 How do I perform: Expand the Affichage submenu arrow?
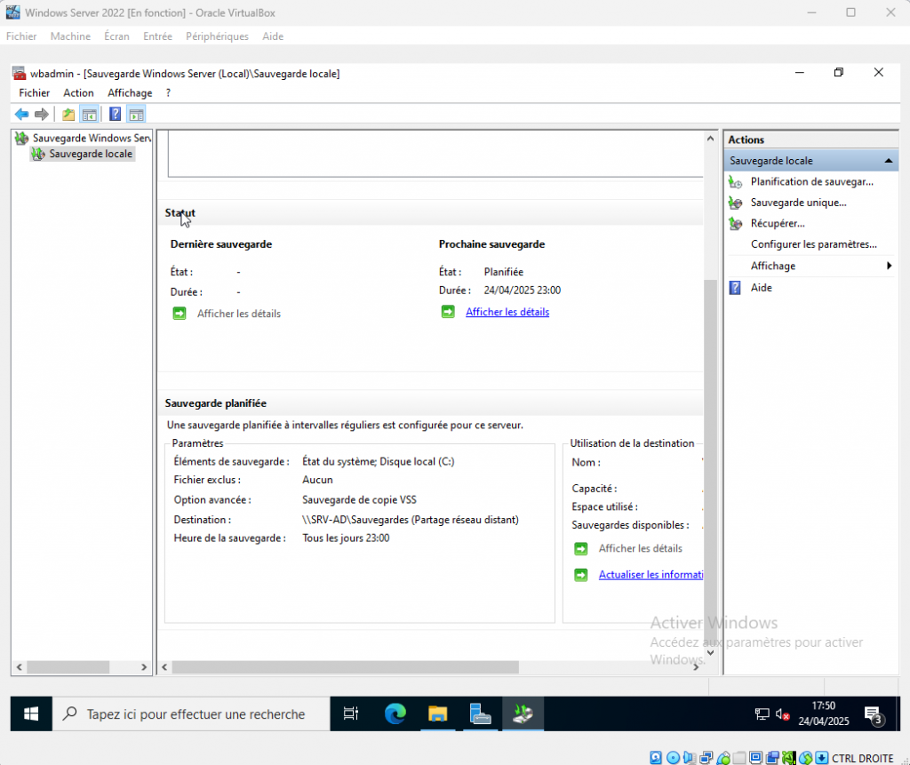[888, 267]
